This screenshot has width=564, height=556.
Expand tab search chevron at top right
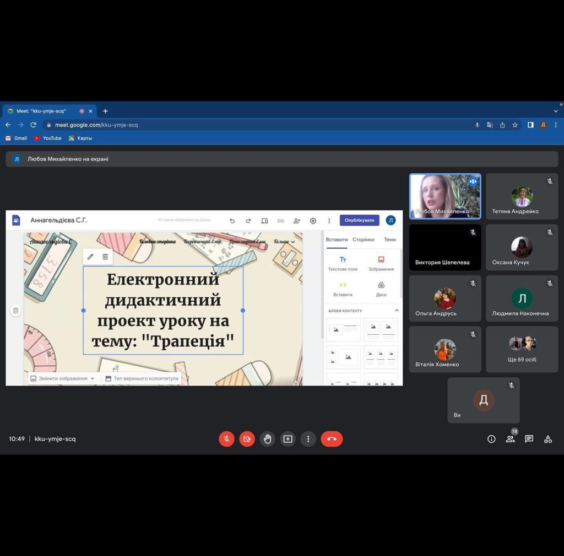[x=556, y=111]
